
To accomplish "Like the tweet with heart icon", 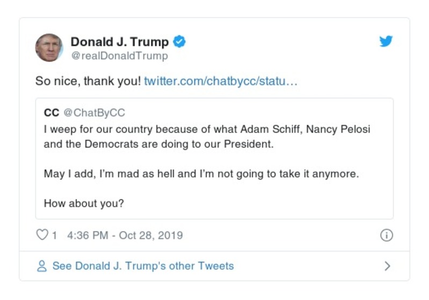I will click(41, 235).
